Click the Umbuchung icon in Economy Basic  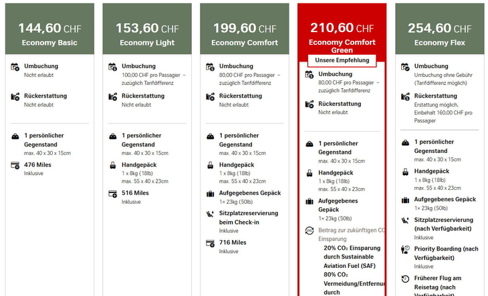click(15, 67)
